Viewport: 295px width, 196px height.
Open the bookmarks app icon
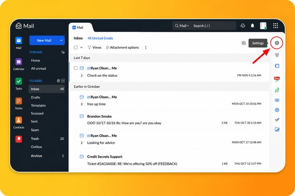click(18, 139)
